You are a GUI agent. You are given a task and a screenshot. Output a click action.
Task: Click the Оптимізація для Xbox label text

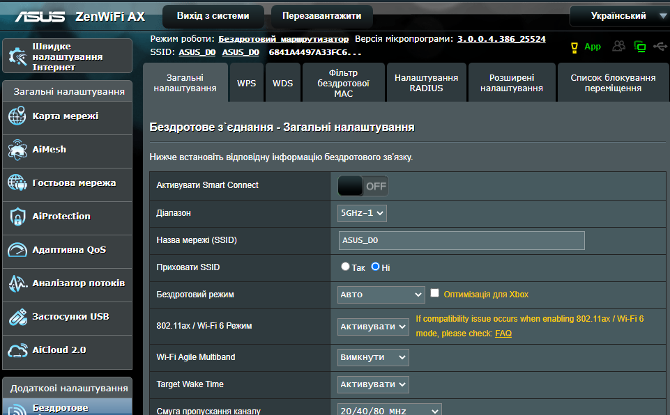[x=486, y=294]
